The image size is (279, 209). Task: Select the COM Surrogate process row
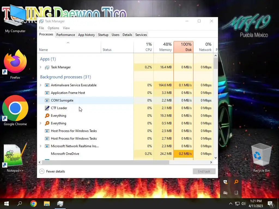pos(125,100)
